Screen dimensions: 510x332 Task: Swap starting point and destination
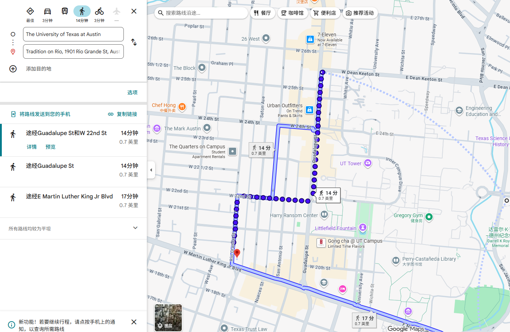[x=134, y=42]
